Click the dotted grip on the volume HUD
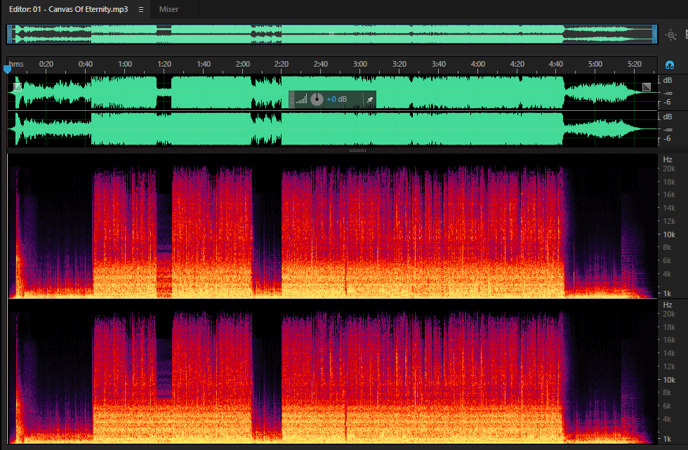 [x=292, y=100]
